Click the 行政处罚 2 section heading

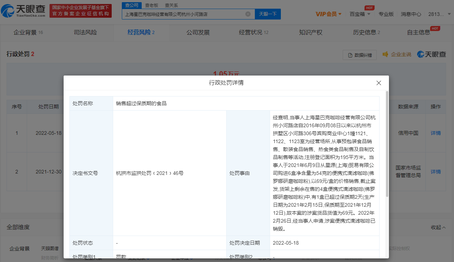click(20, 54)
